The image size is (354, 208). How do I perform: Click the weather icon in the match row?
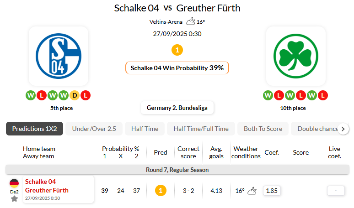coord(252,191)
